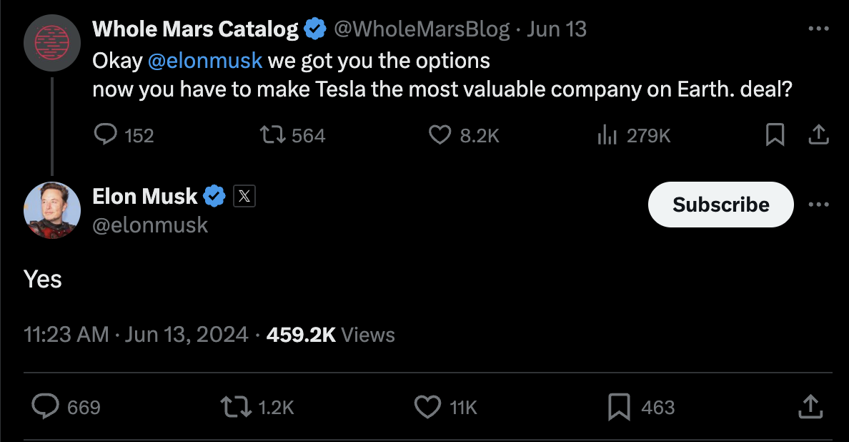Click the X affiliation badge beside Elon Musk
The width and height of the screenshot is (849, 442).
(x=244, y=196)
